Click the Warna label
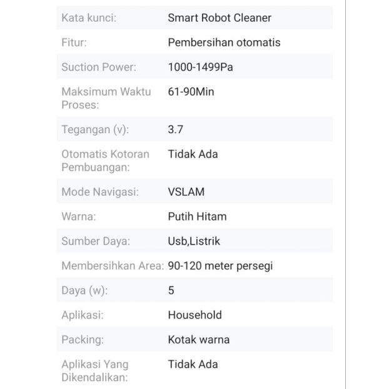Screen dimensions: 389x389 79,216
